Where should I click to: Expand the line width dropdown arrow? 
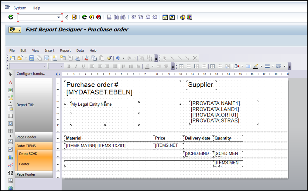pos(273,66)
